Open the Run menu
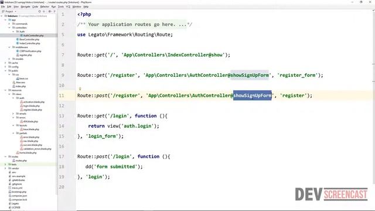Image resolution: width=375 pixels, height=211 pixels. pyautogui.click(x=53, y=6)
